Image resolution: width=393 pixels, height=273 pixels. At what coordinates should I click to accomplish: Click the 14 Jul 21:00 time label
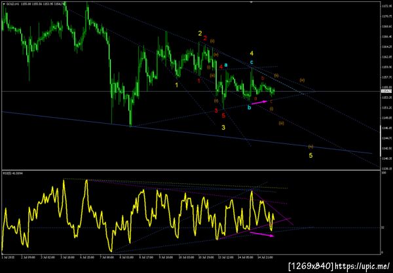click(267, 257)
